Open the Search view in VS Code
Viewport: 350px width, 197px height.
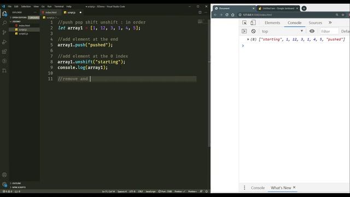coord(4,23)
